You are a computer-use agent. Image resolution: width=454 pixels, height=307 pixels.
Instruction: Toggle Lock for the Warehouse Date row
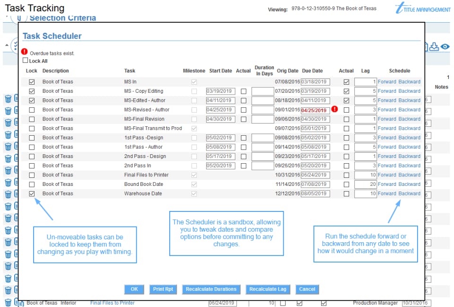pos(32,194)
